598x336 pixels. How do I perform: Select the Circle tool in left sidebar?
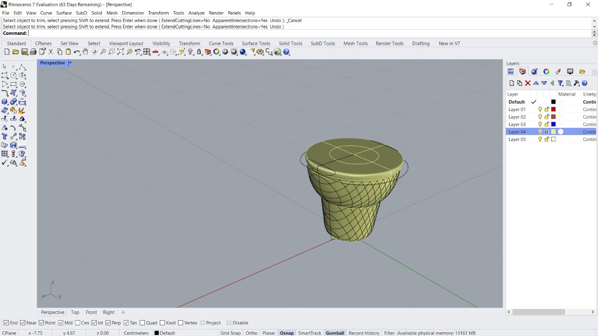tap(14, 75)
